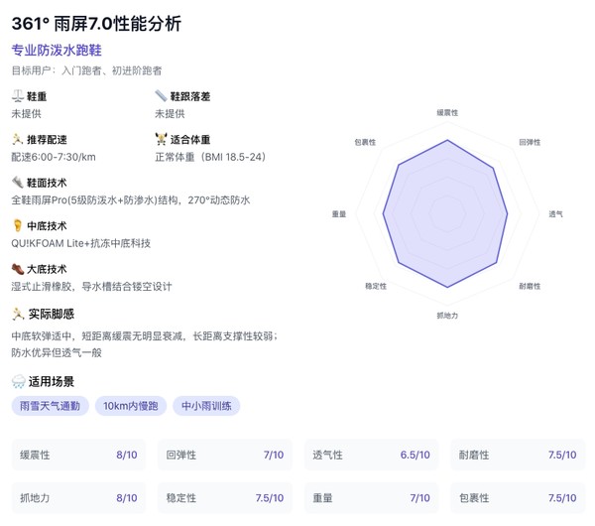Click the runner icon beside 推荐配速
Image resolution: width=595 pixels, height=526 pixels.
pos(18,139)
